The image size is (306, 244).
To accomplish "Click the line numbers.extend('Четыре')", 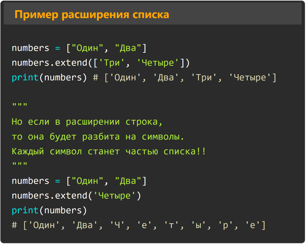I will pos(76,196).
